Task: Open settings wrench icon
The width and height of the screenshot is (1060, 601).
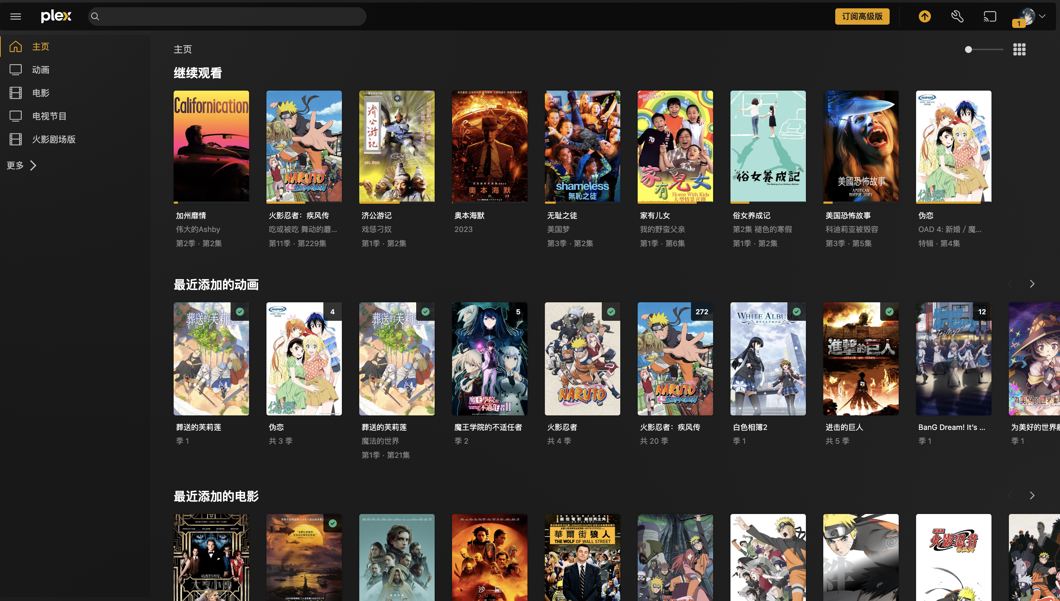Action: pos(957,17)
